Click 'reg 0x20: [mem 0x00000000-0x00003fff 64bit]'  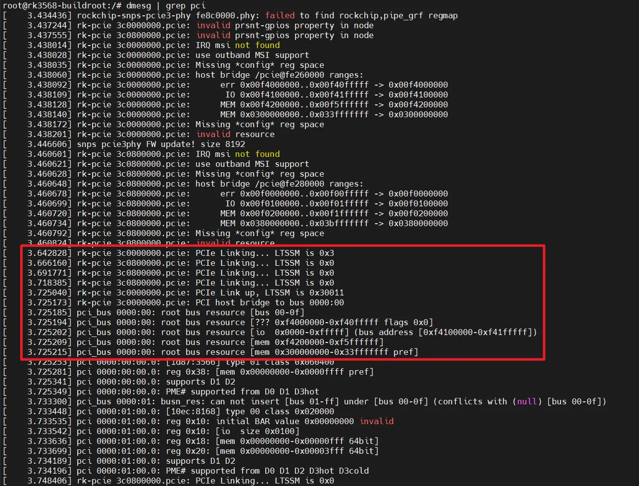point(272,451)
